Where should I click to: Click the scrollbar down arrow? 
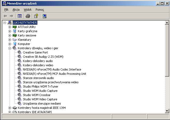coord(167,111)
